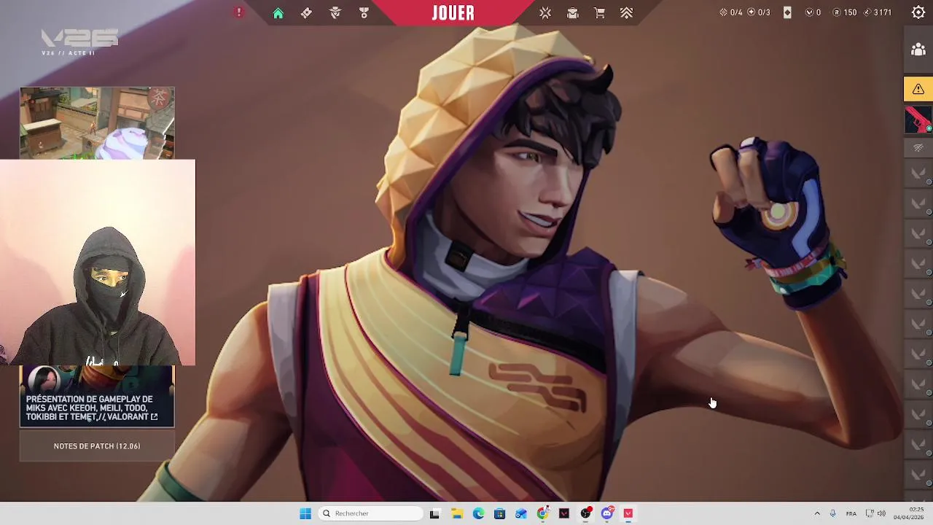
Task: Open OBS Studio from taskbar
Action: pyautogui.click(x=585, y=513)
